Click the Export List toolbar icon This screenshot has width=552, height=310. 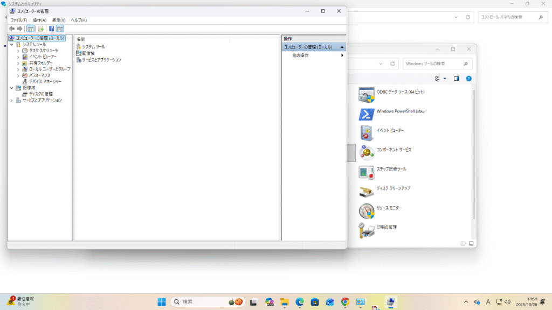coord(41,29)
